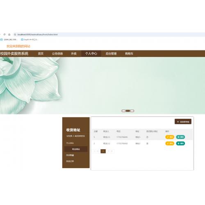Open the first bookmark in bookmarks bar
This screenshot has height=205, width=205.
[9, 40]
